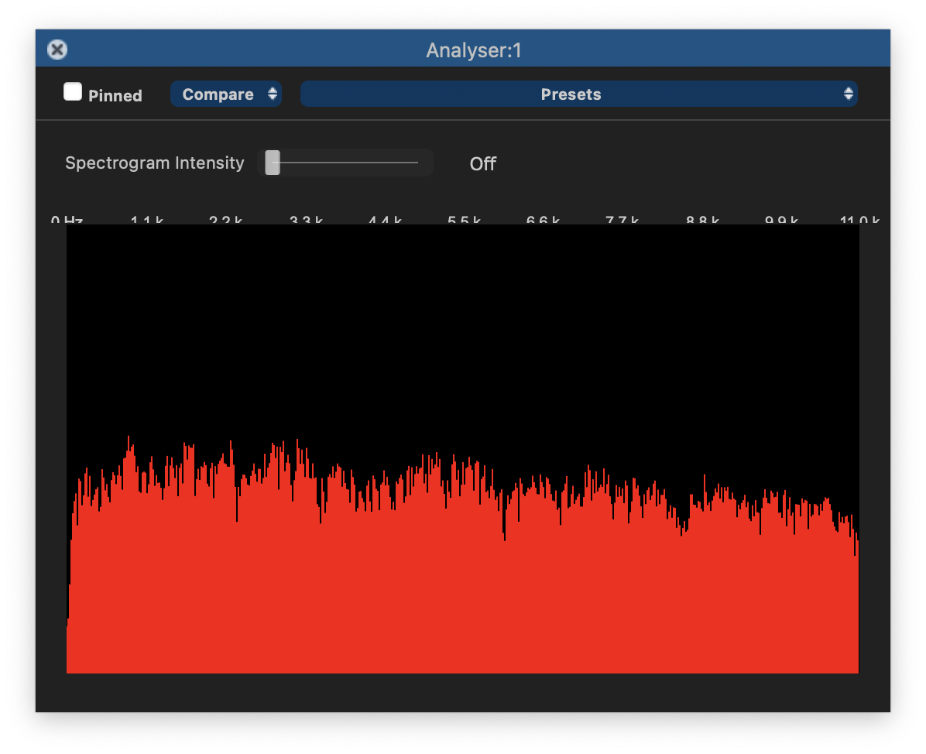Select the 0 Hz frequency axis label
Image resolution: width=926 pixels, height=754 pixels.
[67, 221]
